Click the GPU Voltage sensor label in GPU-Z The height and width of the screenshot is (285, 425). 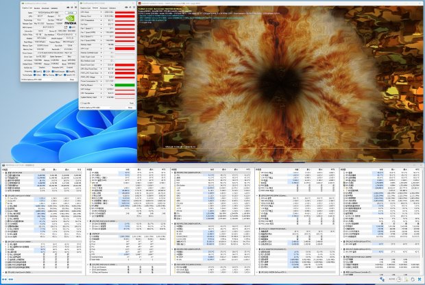(86, 89)
